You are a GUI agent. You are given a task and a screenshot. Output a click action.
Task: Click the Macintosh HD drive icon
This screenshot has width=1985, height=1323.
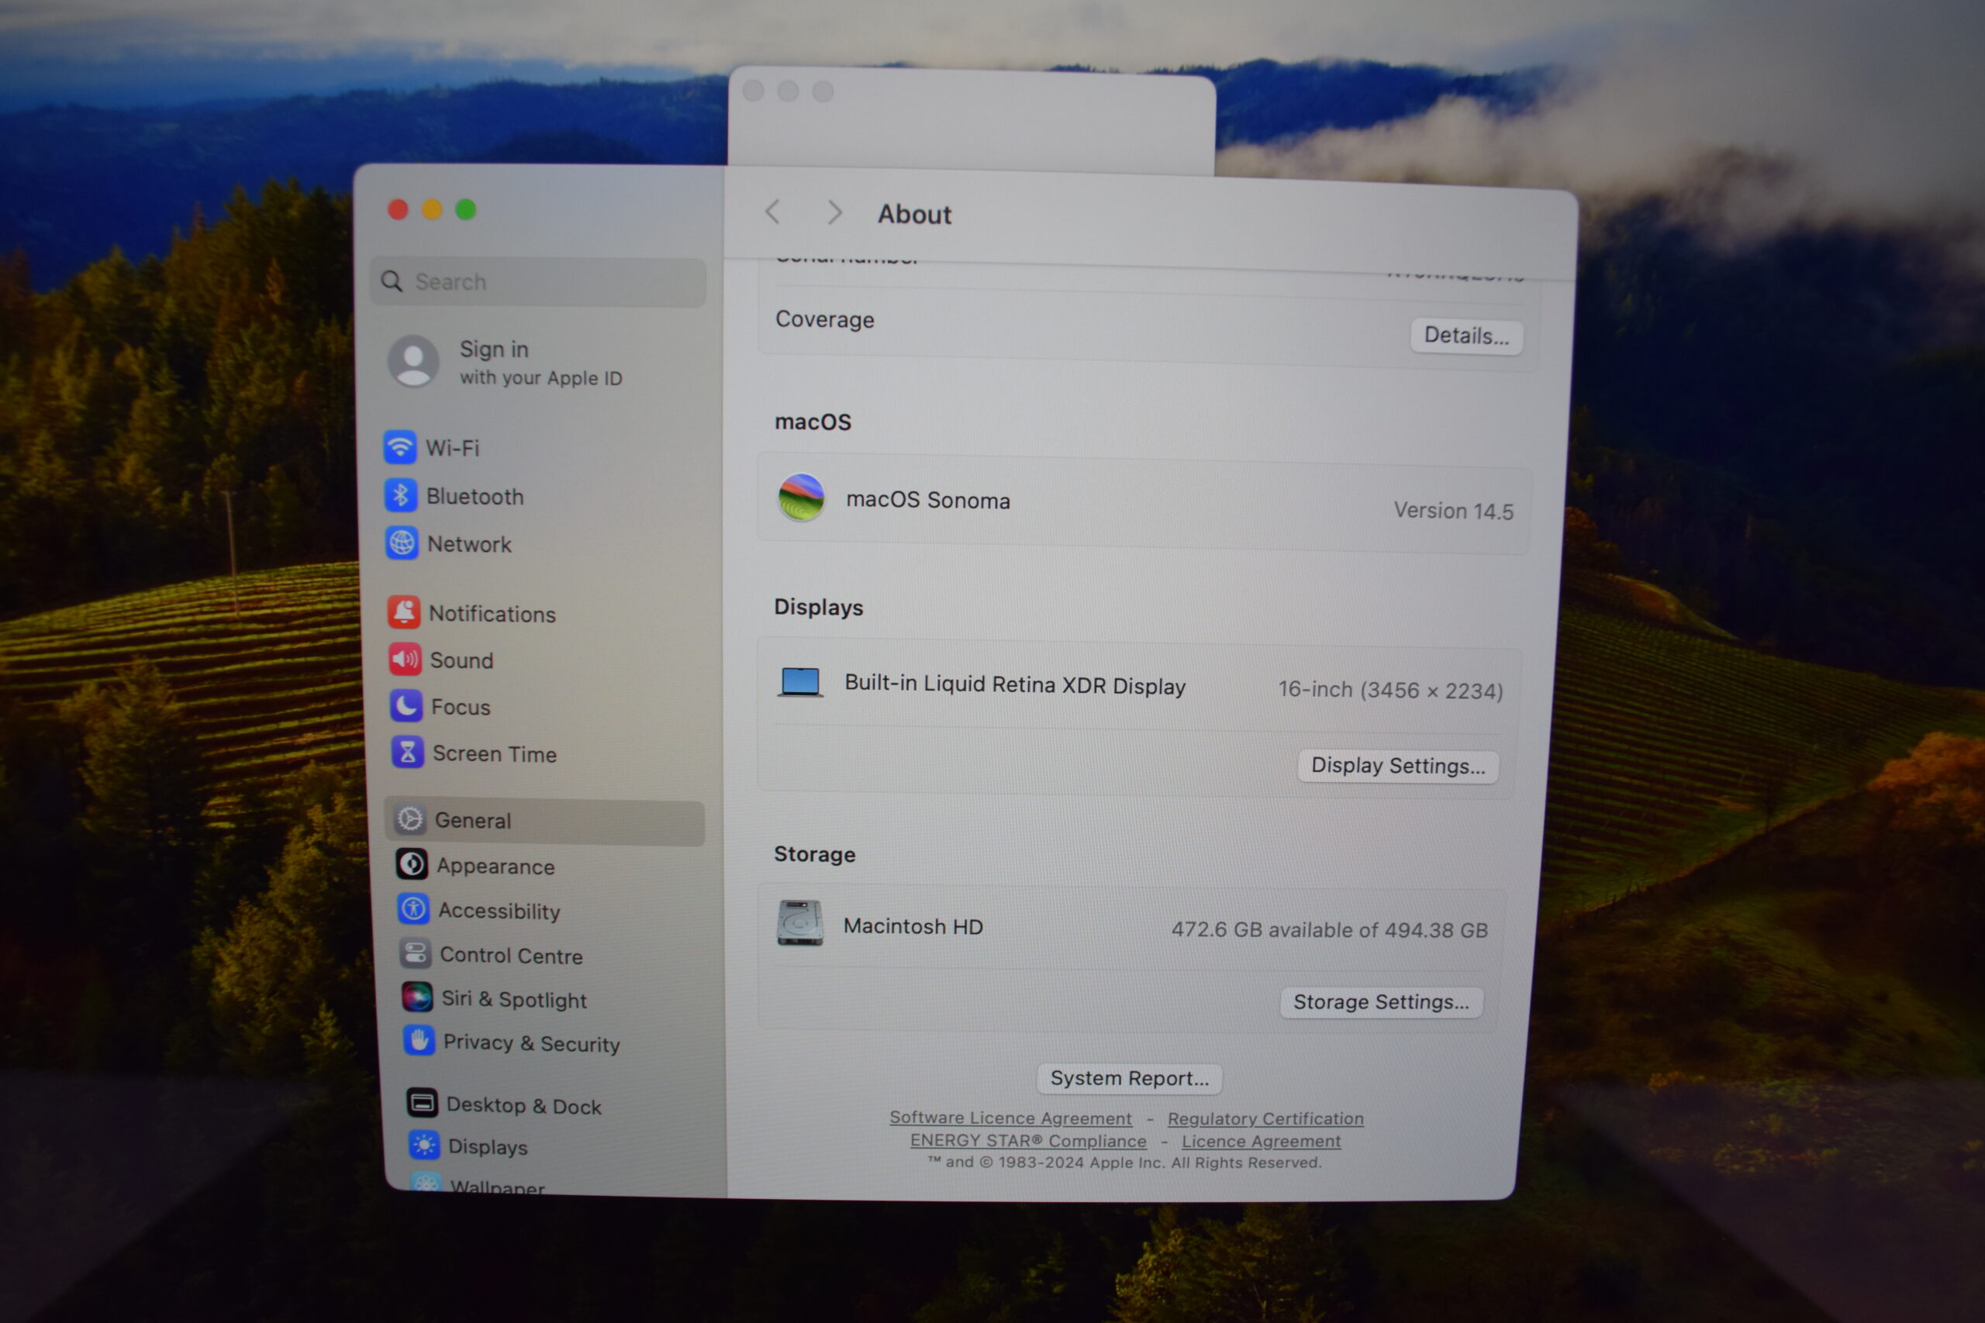point(799,923)
